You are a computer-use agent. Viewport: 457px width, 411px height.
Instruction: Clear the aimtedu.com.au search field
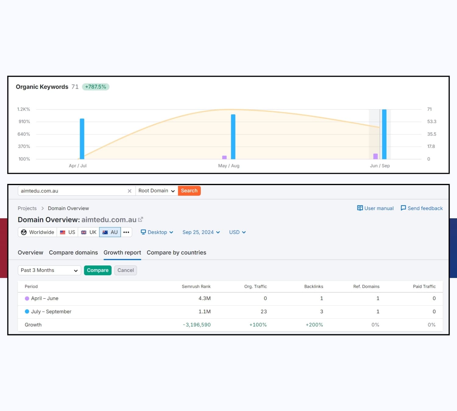(129, 191)
